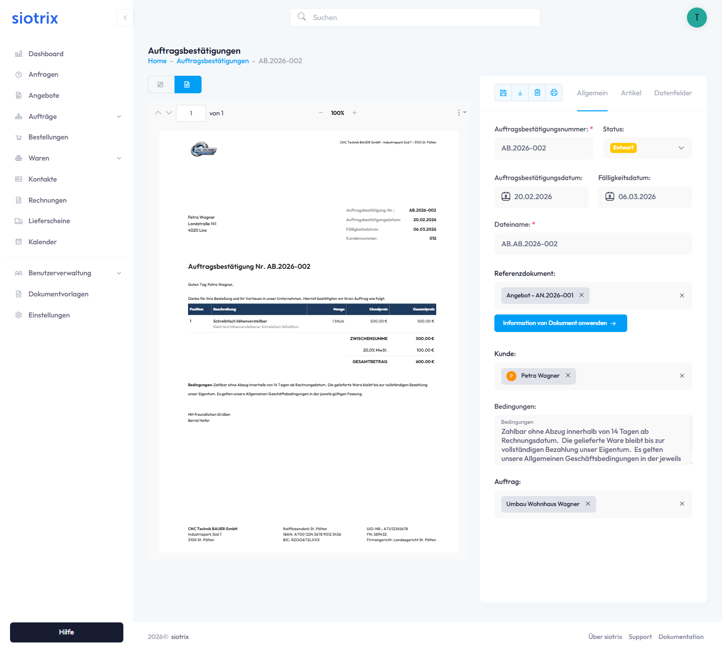
Task: Go to Auftragsbestätigungen breadcrumb link
Action: (213, 61)
